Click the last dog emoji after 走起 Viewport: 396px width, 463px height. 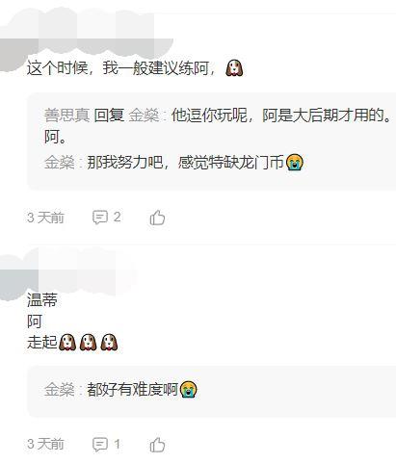coord(109,342)
